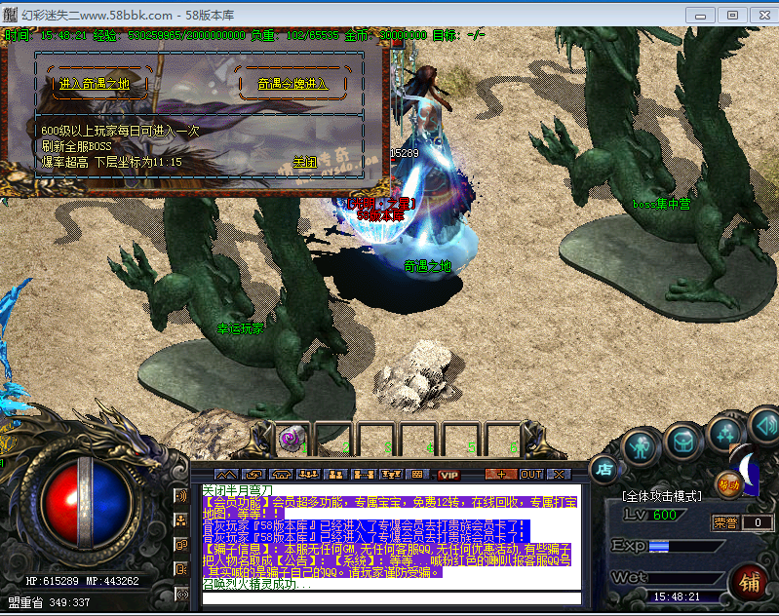The image size is (779, 616).
Task: Click the guild house icon button
Action: point(281,475)
